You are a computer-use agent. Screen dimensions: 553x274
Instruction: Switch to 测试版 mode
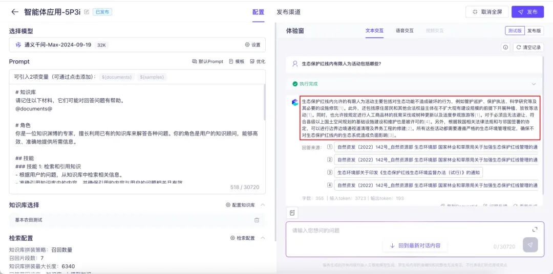click(x=515, y=31)
